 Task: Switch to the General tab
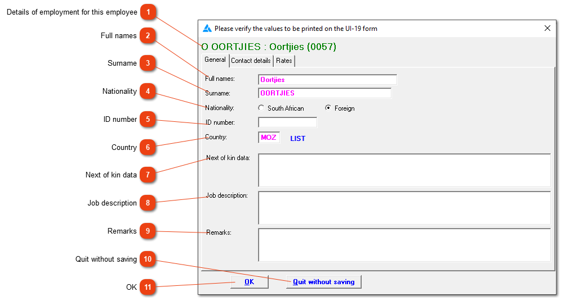(x=215, y=60)
